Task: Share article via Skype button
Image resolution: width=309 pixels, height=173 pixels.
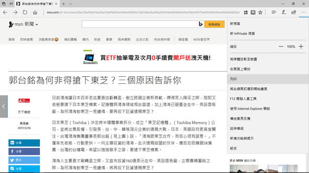Action: 24,169
